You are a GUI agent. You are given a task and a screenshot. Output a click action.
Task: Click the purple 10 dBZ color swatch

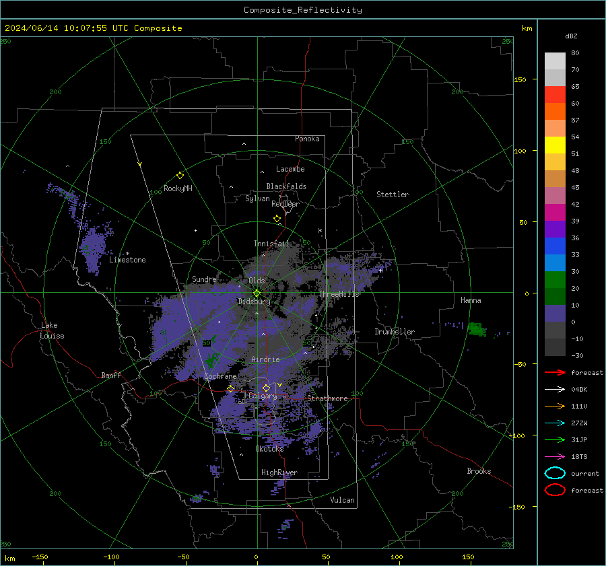pos(555,314)
